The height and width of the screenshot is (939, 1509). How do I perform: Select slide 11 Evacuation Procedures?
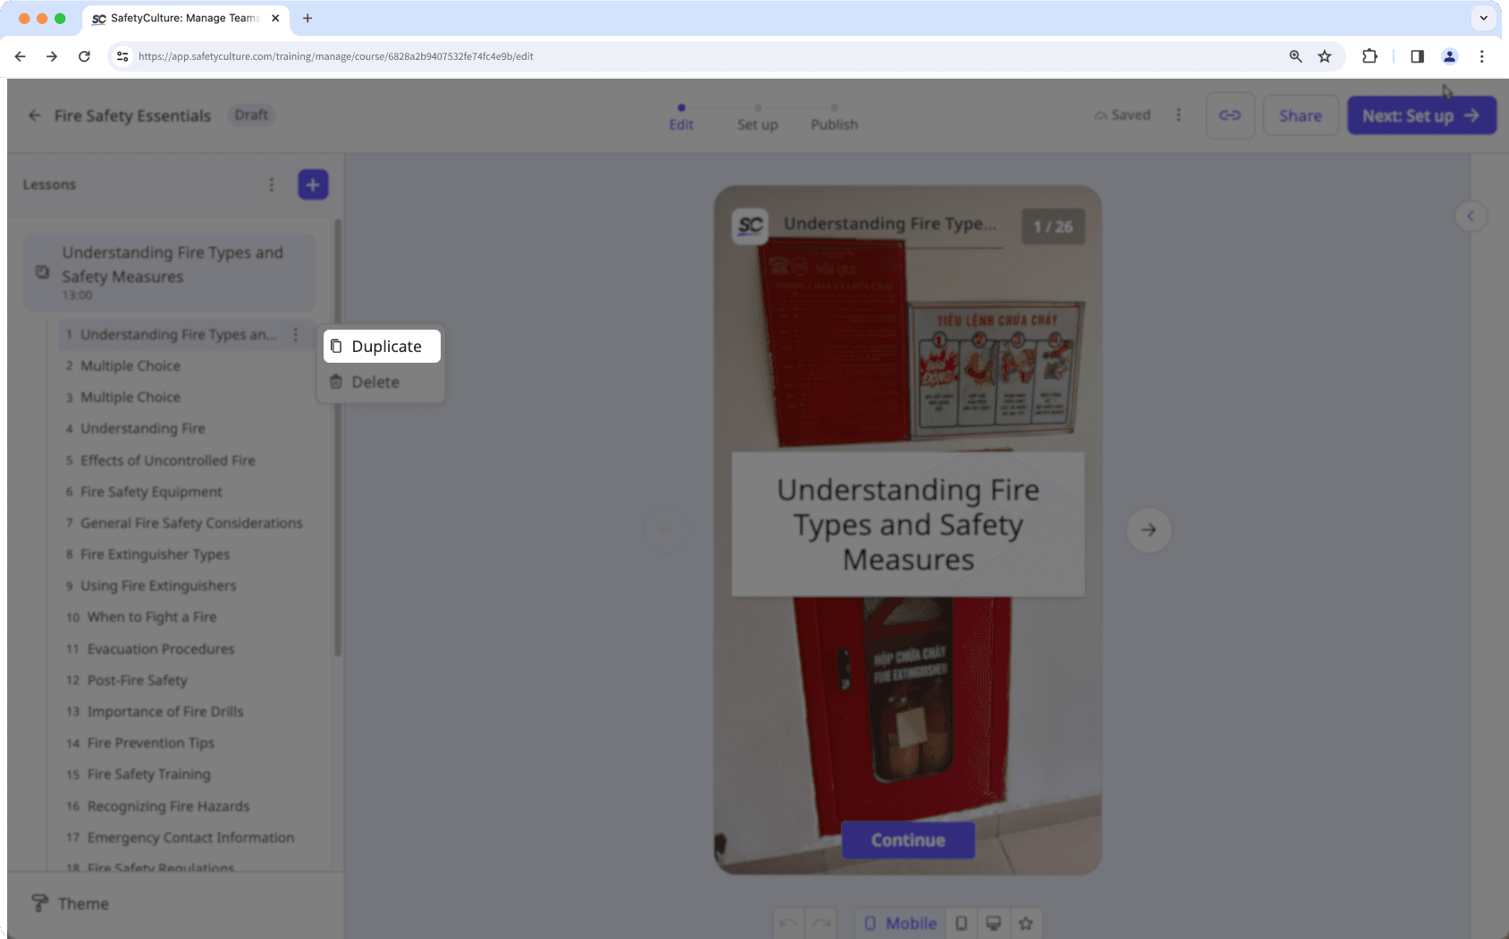pos(161,649)
